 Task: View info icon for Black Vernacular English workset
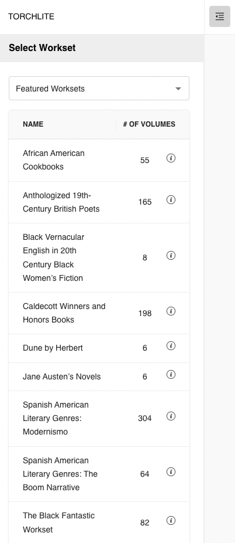[x=171, y=256]
